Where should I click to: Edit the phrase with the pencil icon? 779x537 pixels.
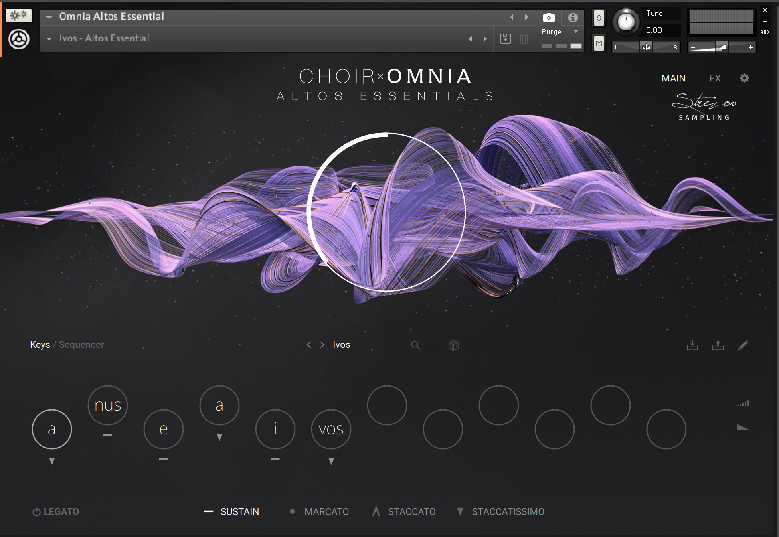743,345
